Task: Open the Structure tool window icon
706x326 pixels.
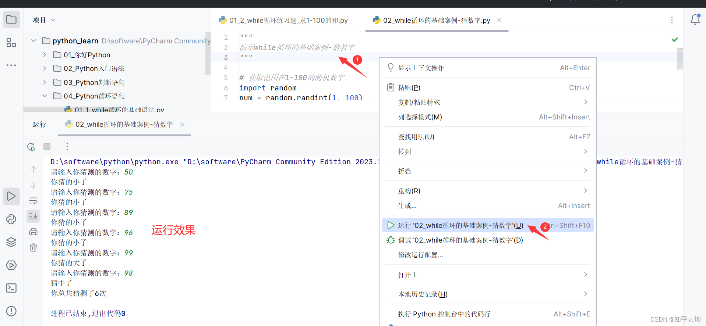Action: tap(11, 43)
